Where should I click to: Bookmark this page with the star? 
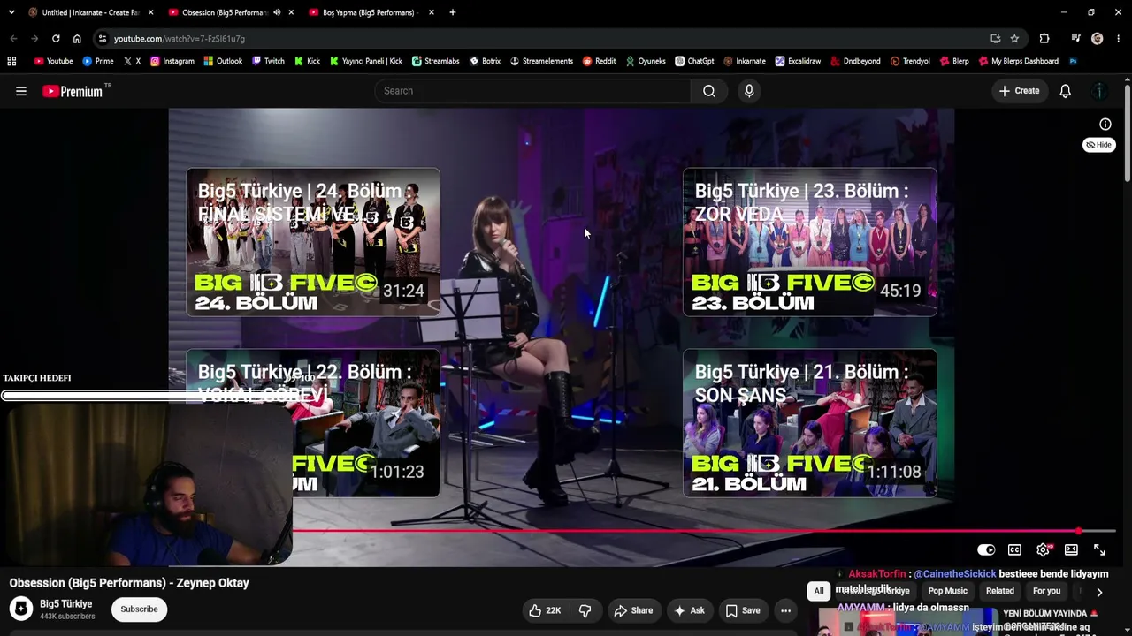click(1014, 39)
